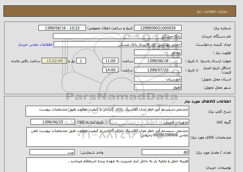This screenshot has width=243, height=172.
Task: Click the شرح کلی نیاز description text box
Action: coord(107,111)
